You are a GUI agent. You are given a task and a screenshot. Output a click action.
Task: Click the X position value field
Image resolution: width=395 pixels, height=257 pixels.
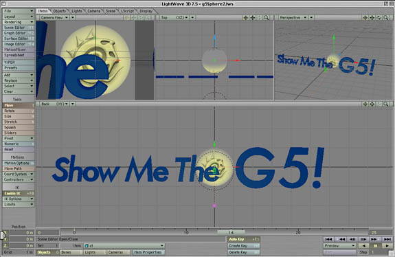(22, 232)
